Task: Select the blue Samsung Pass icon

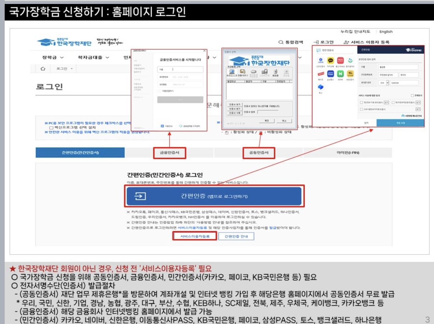Action: pos(331,74)
